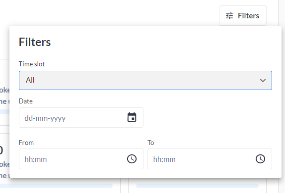Focus the hours segment of From time

click(28, 159)
